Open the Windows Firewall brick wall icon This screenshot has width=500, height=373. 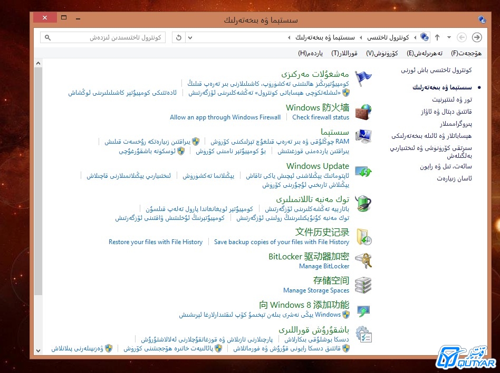(363, 112)
